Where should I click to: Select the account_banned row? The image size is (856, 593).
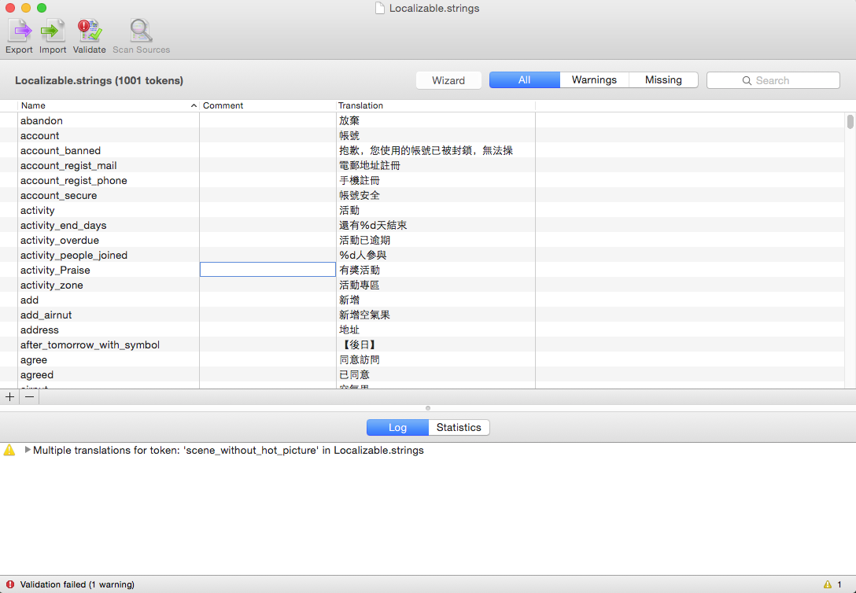61,151
